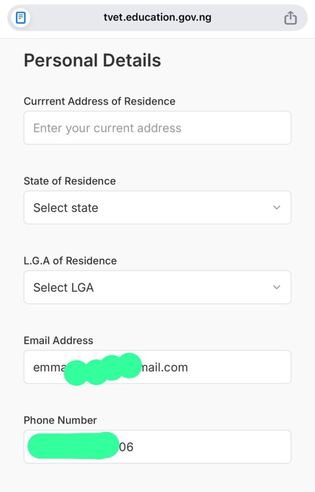Select the Select state placeholder text

[x=65, y=207]
